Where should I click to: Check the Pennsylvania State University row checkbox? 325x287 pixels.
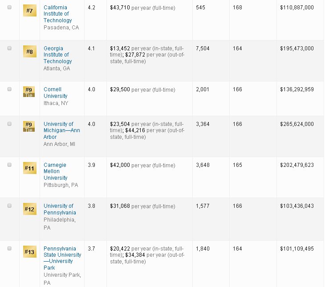click(9, 249)
